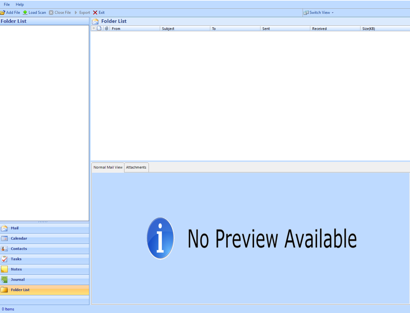Expand the Switch View dropdown arrow
The height and width of the screenshot is (313, 410).
pos(333,13)
